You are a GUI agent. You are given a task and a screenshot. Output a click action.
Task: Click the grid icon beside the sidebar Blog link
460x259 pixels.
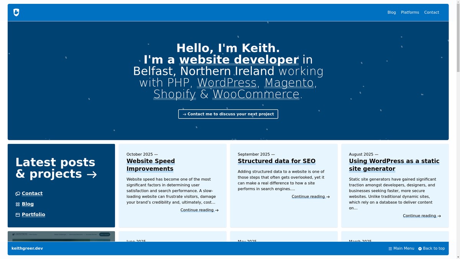click(x=18, y=205)
